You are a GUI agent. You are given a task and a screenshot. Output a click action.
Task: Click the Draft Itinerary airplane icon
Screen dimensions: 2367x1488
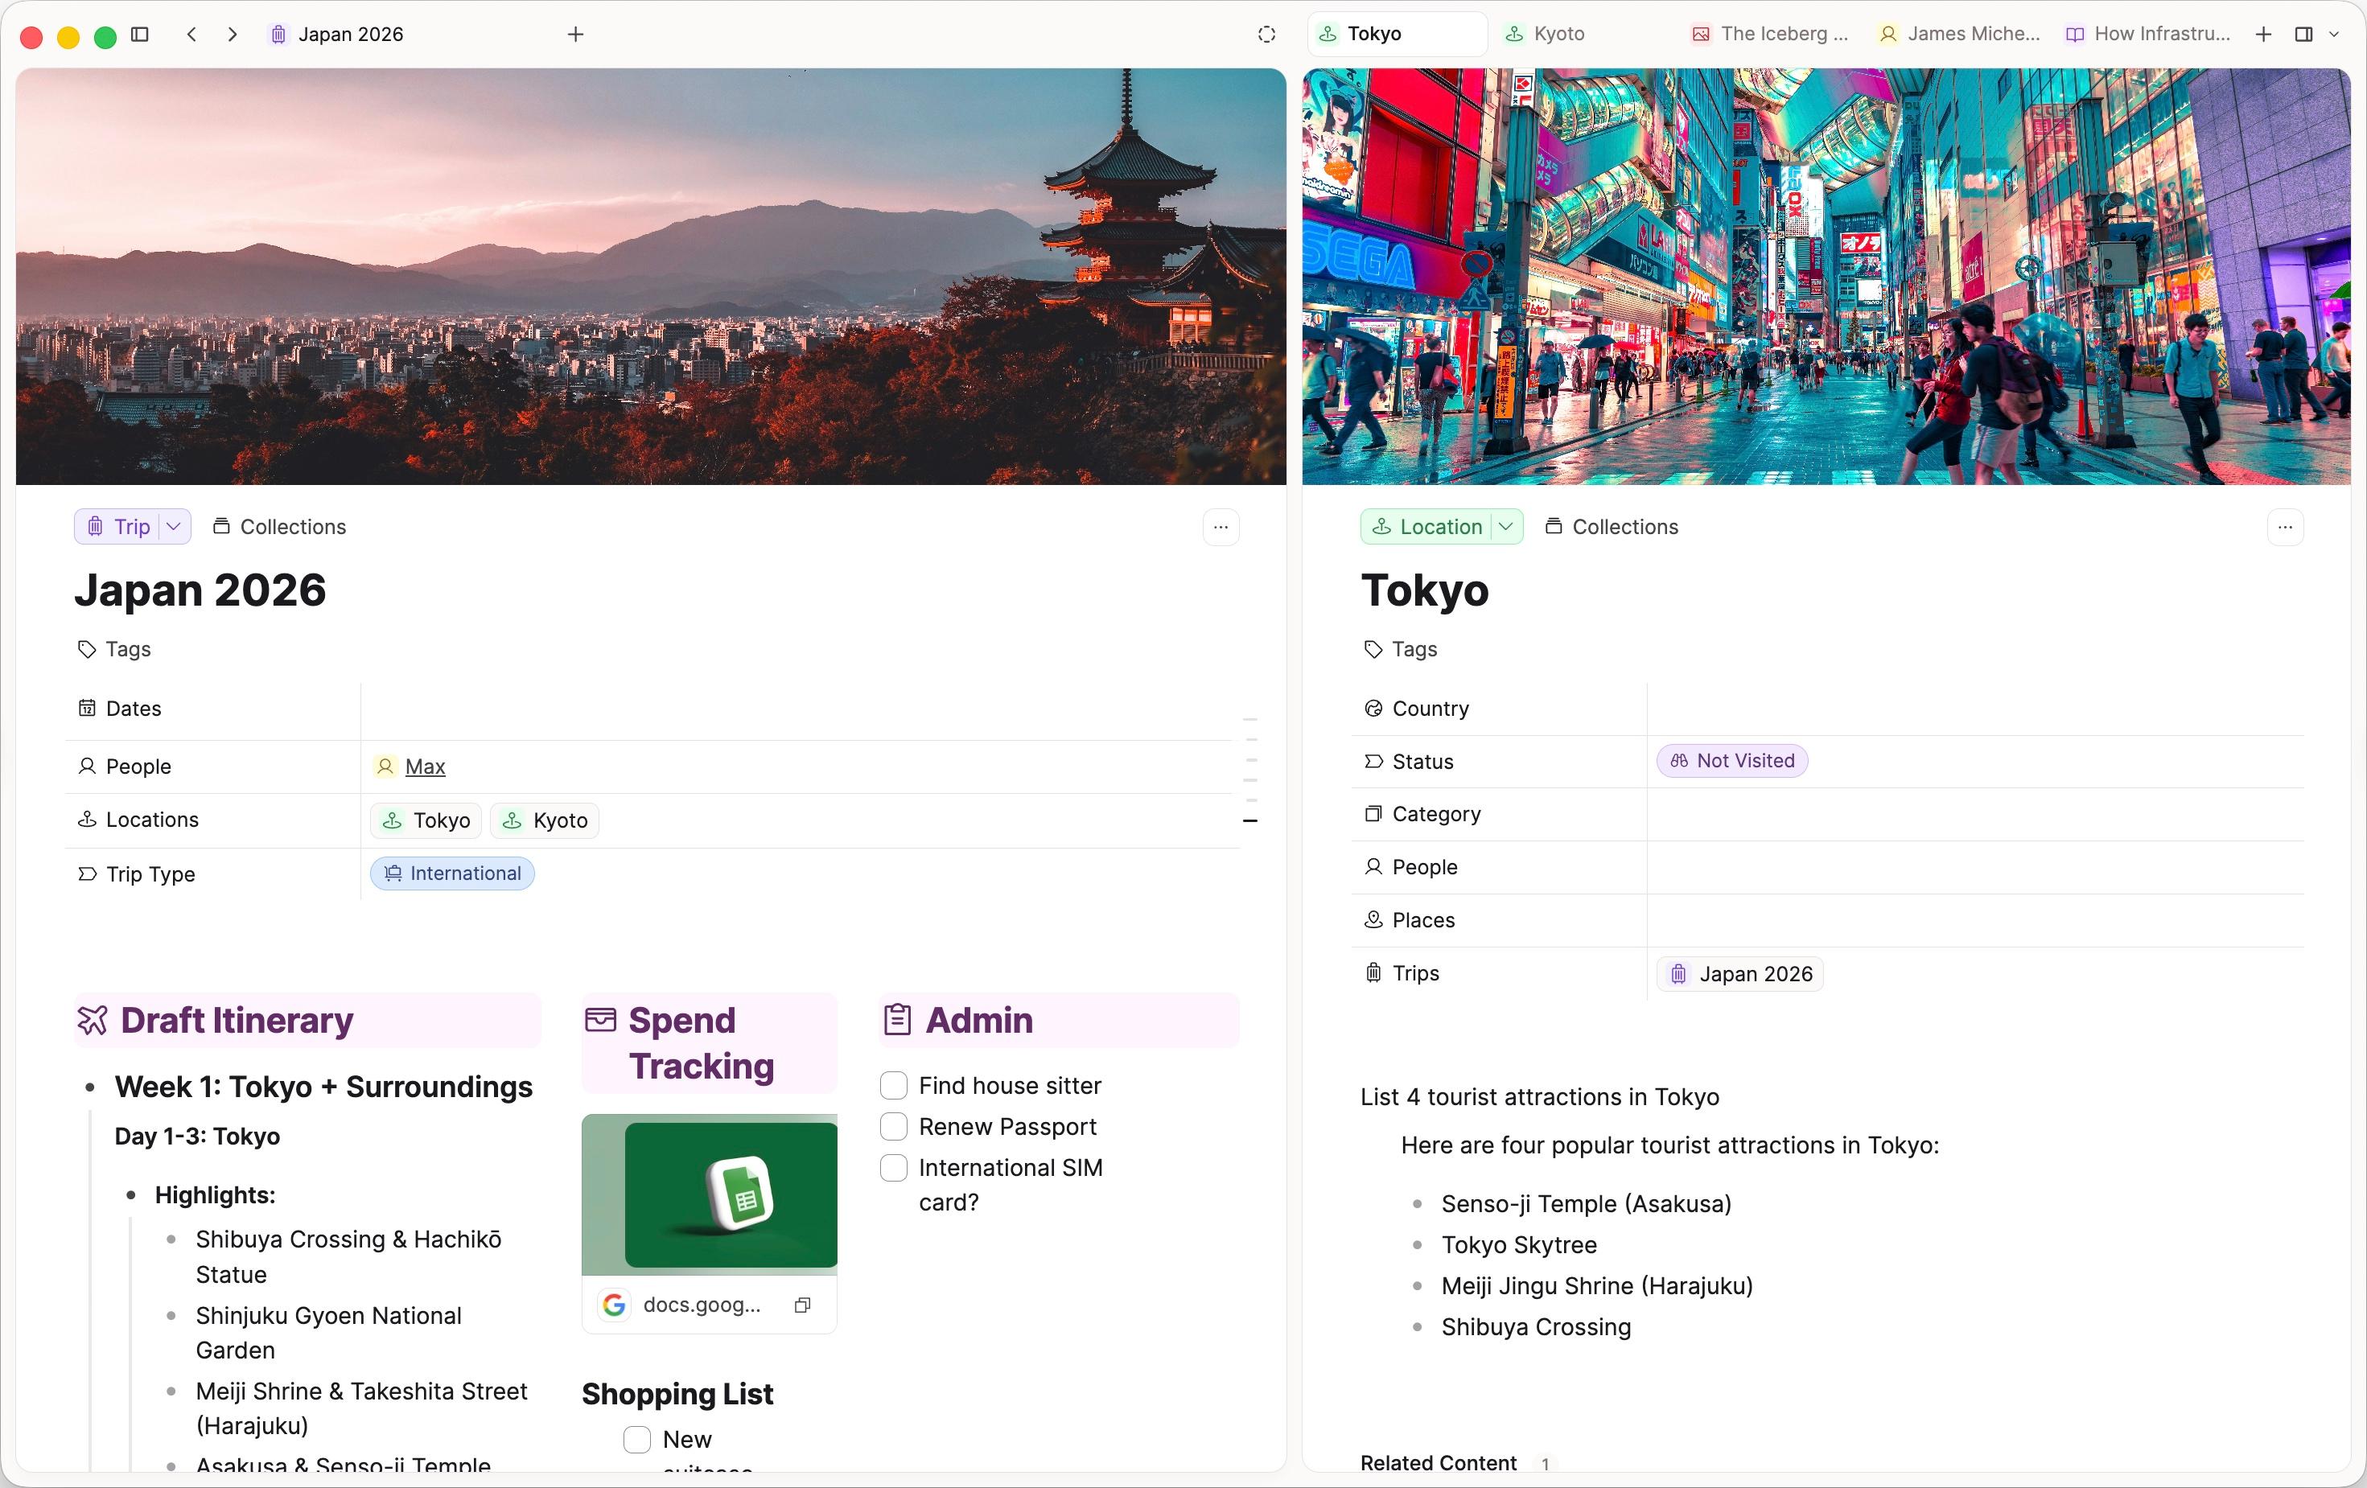(x=93, y=1021)
